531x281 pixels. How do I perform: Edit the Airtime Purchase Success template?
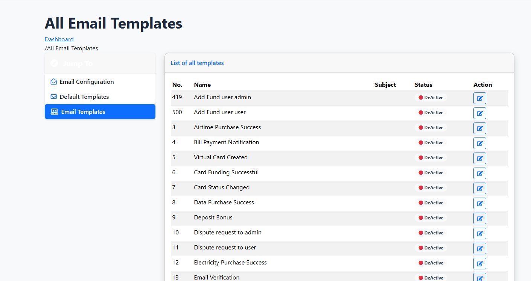(x=479, y=128)
